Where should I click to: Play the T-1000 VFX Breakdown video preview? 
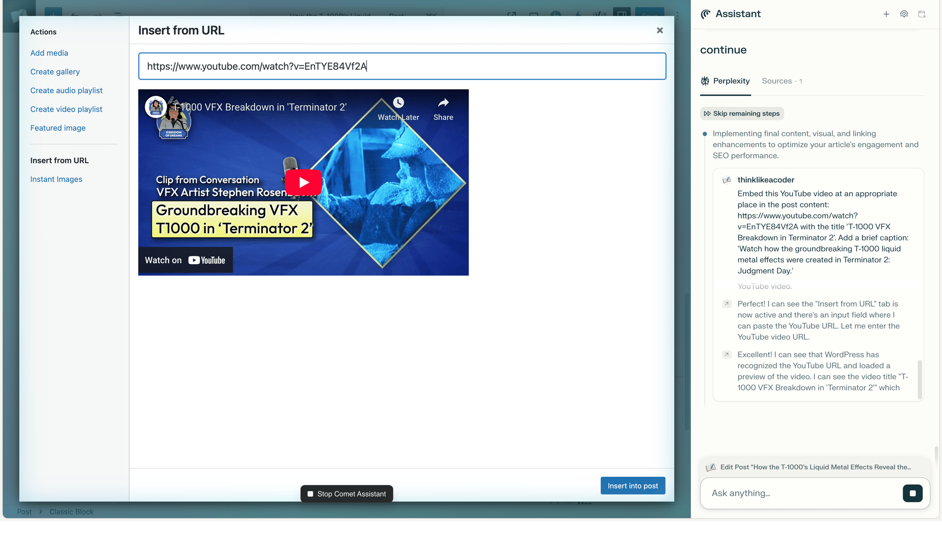[303, 182]
